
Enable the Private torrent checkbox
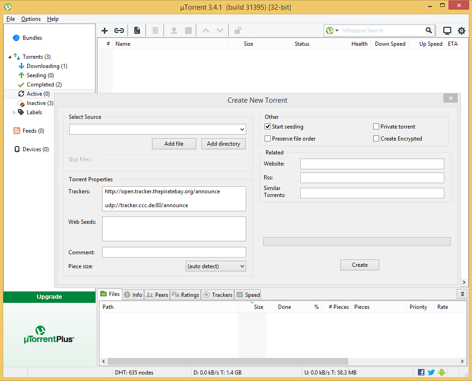376,127
